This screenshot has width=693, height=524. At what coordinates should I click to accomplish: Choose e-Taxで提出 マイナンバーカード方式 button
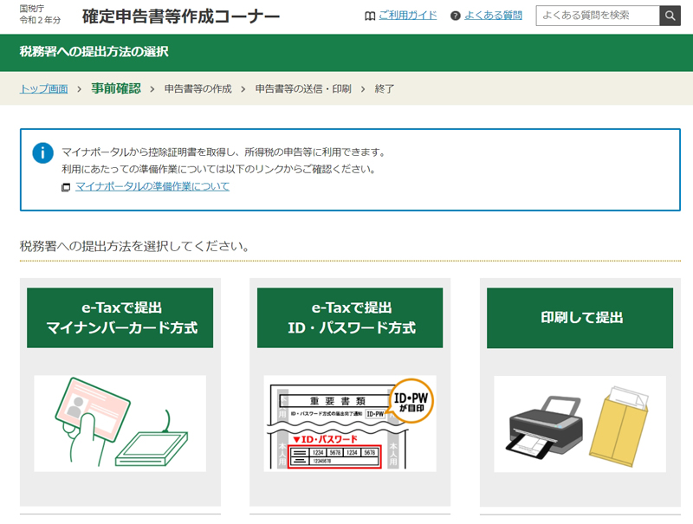(x=120, y=318)
